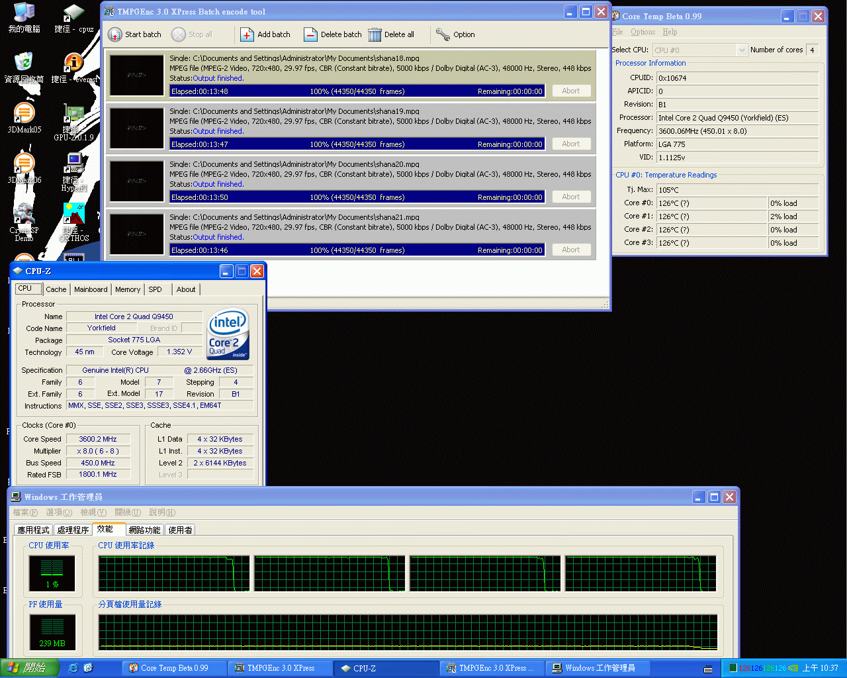Open the 網路功能 tab in Task Manager
This screenshot has width=847, height=678.
(144, 530)
